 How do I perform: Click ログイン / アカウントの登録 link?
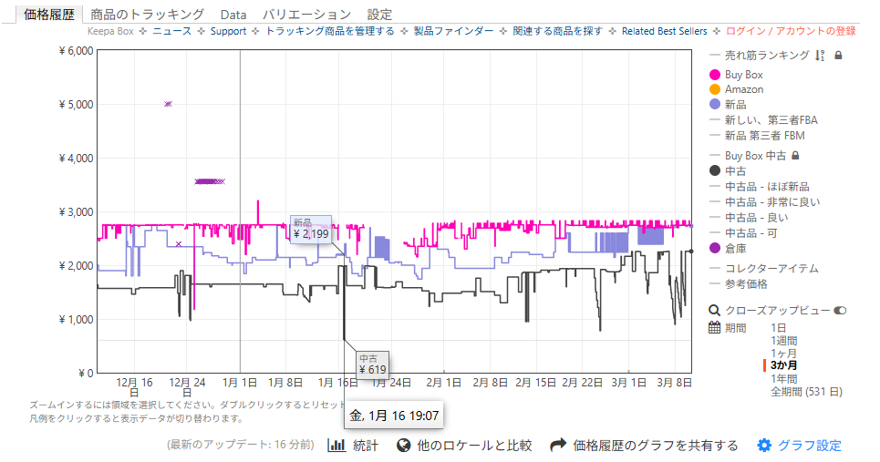click(791, 31)
